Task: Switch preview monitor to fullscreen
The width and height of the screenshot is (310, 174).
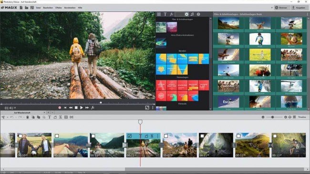Action: pos(147,107)
